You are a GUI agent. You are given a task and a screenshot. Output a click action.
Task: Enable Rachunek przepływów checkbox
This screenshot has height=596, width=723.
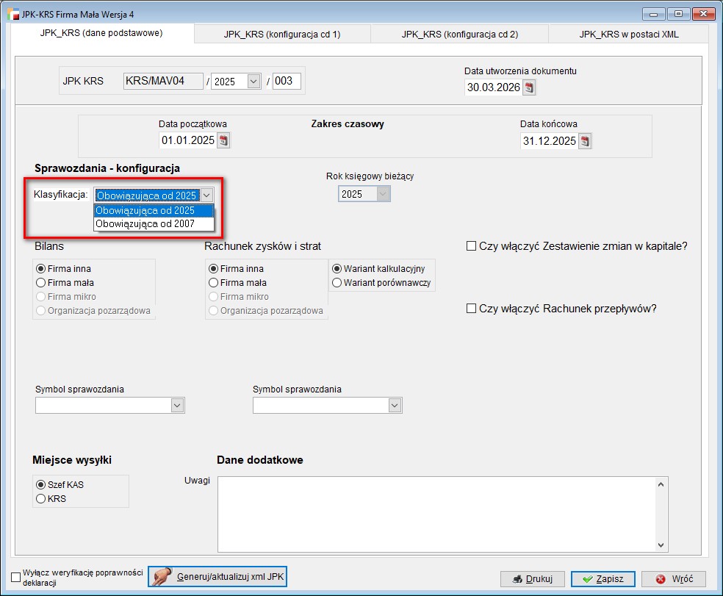pyautogui.click(x=471, y=309)
